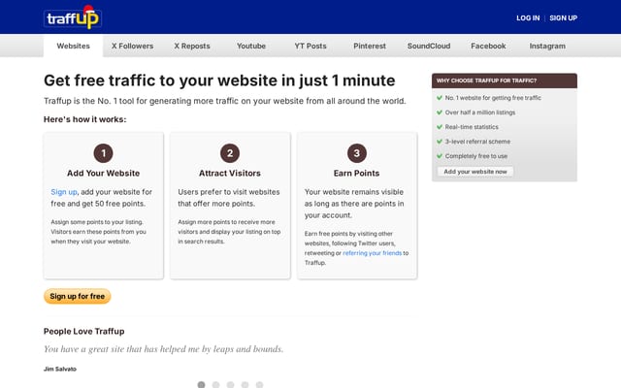Open the YT Posts tab
621x388 pixels.
(x=310, y=46)
